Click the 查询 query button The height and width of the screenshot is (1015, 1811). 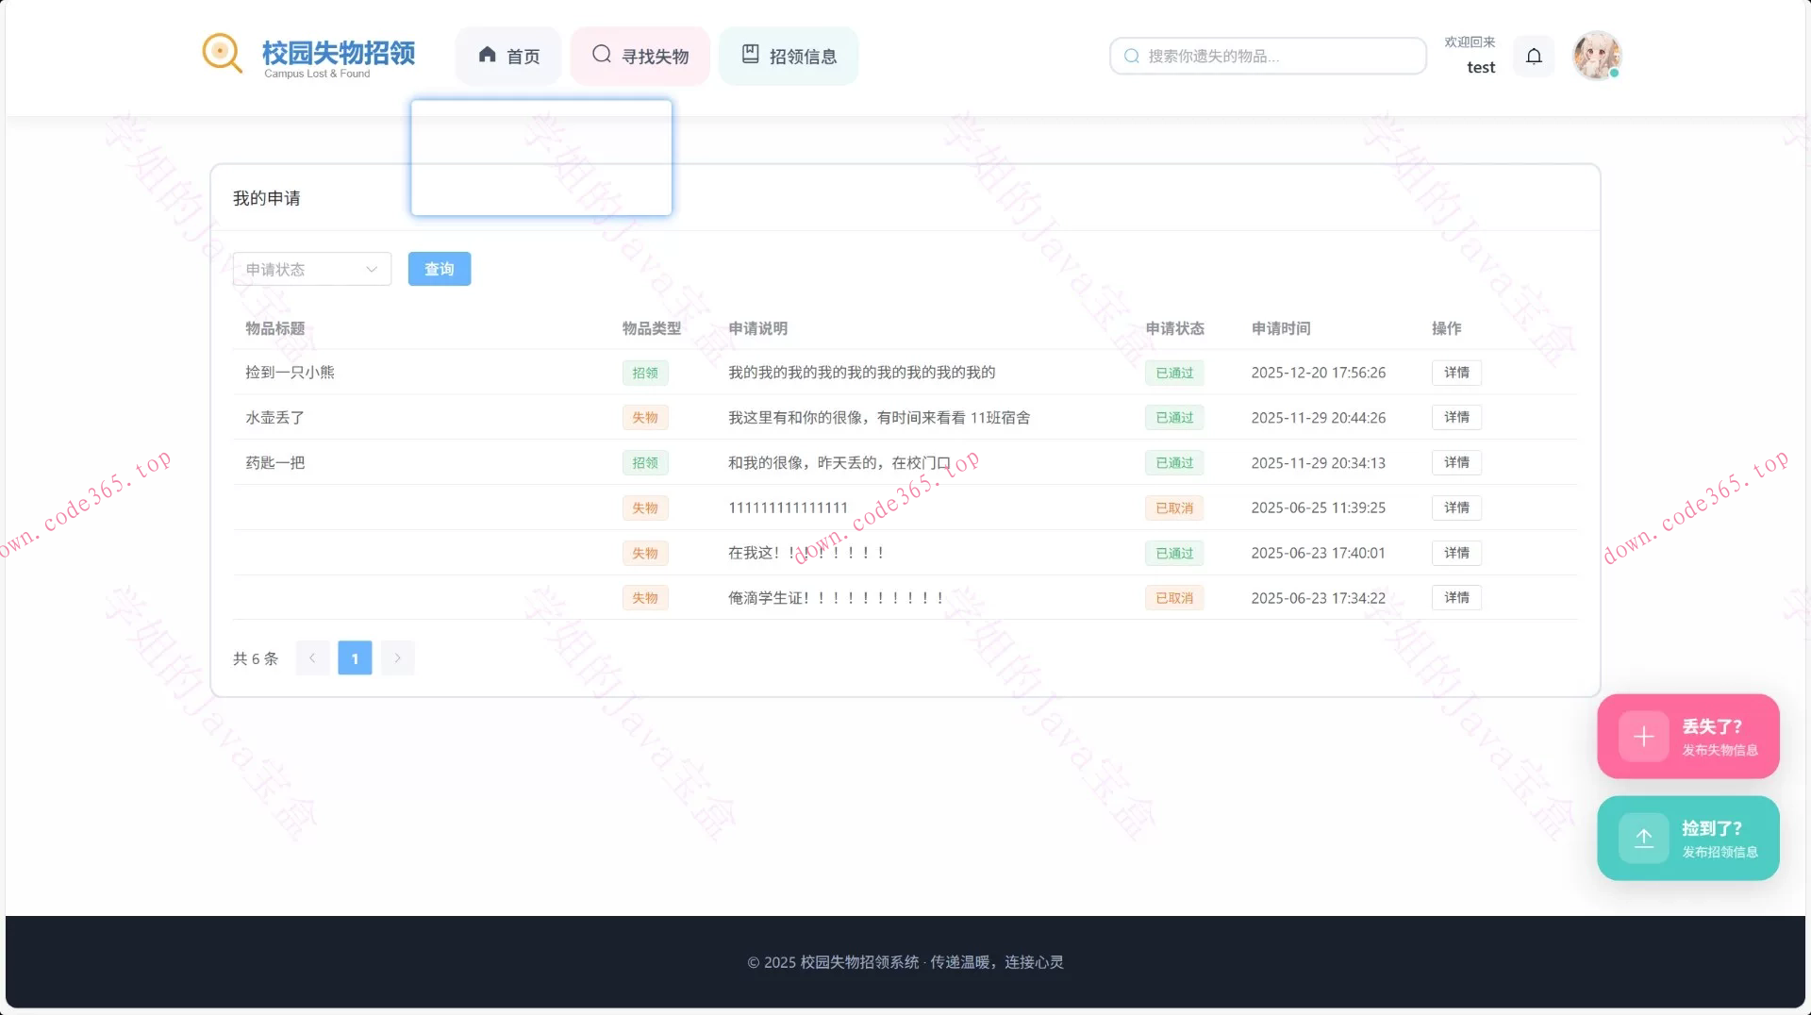(x=439, y=269)
